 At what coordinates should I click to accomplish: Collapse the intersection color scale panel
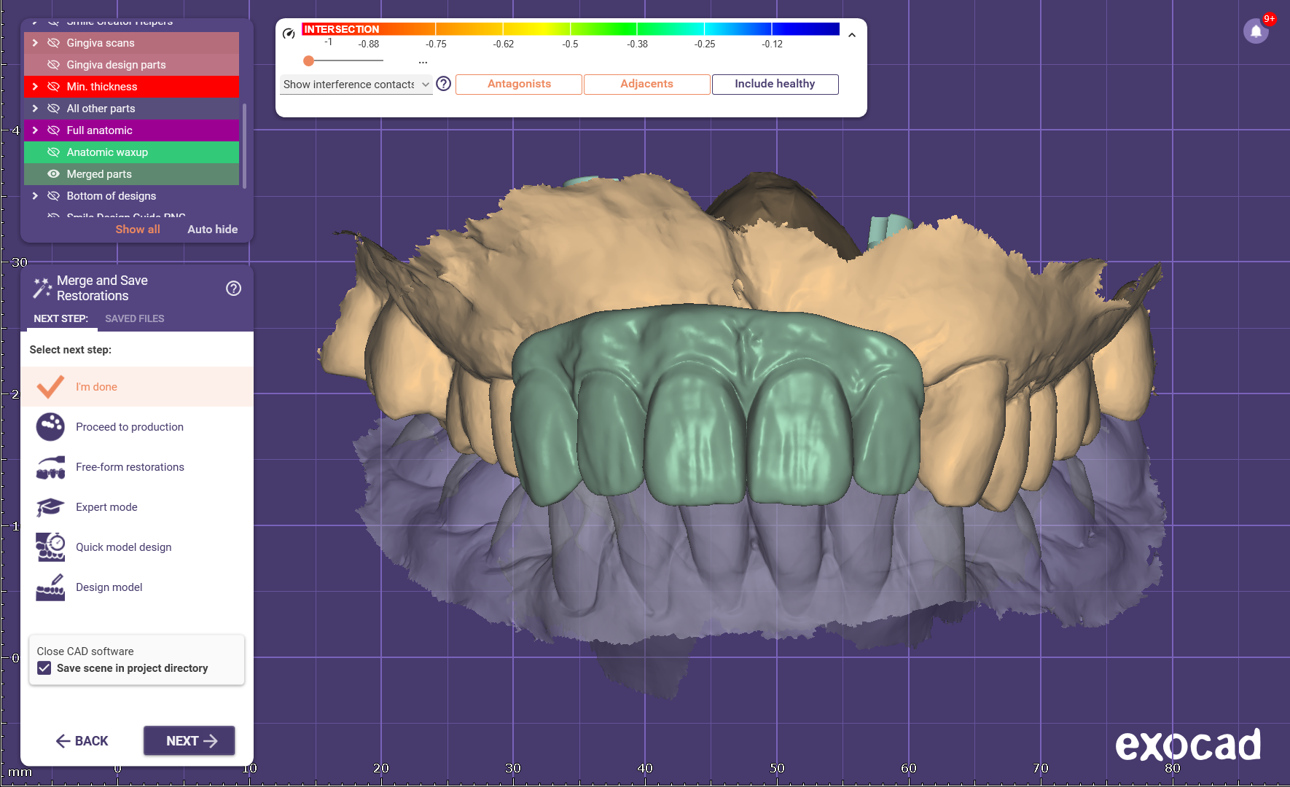pyautogui.click(x=851, y=35)
